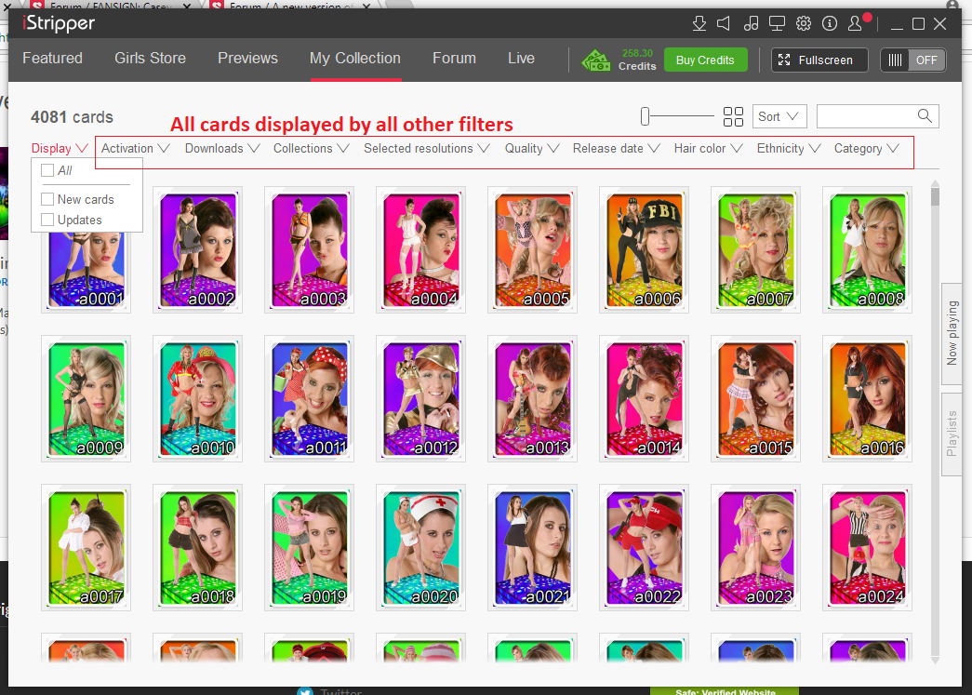This screenshot has height=695, width=972.
Task: Expand the Activation filter
Action: 135,149
